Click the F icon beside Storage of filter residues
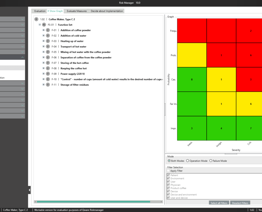The image size is (262, 212). 48,85
